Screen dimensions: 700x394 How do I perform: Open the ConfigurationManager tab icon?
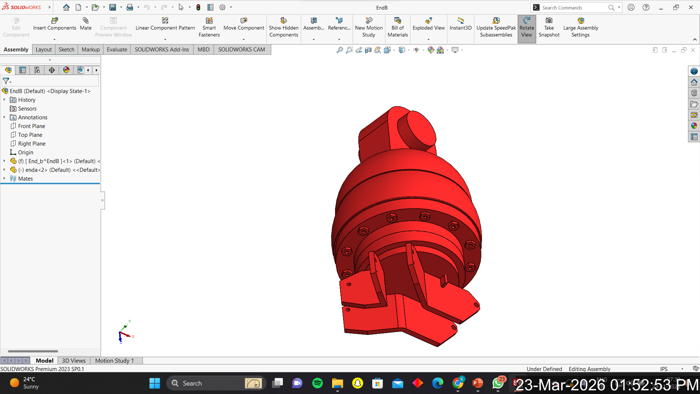(x=37, y=70)
